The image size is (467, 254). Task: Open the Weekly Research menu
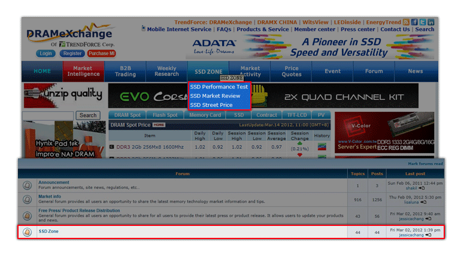point(166,71)
